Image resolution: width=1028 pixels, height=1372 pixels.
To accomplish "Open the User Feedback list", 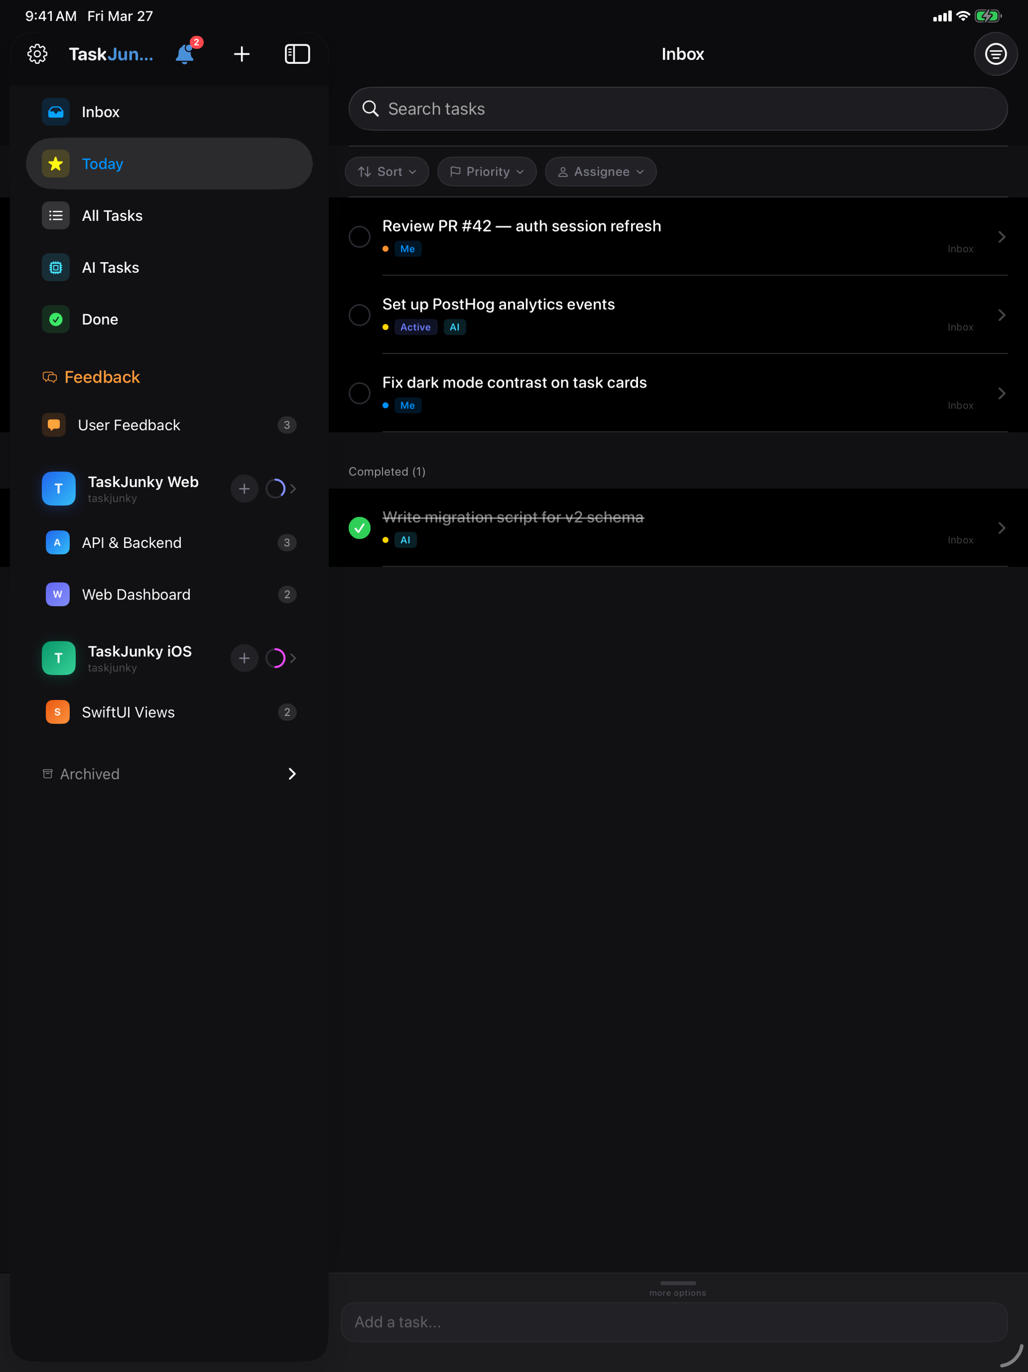I will point(129,425).
